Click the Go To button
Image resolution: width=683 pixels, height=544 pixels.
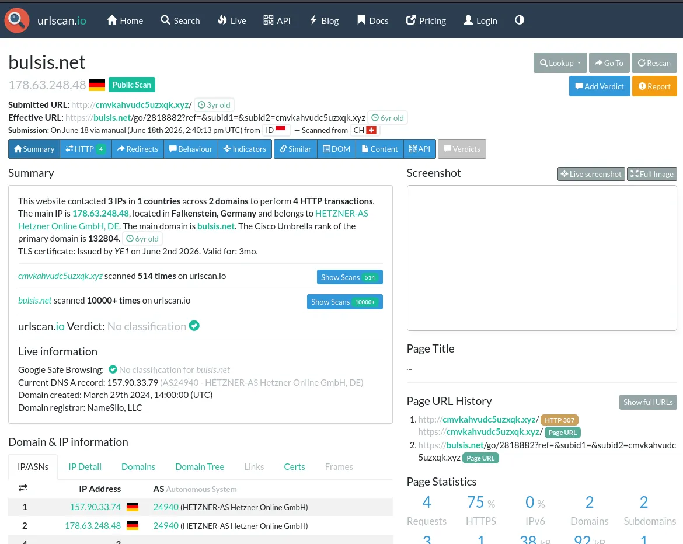coord(609,62)
